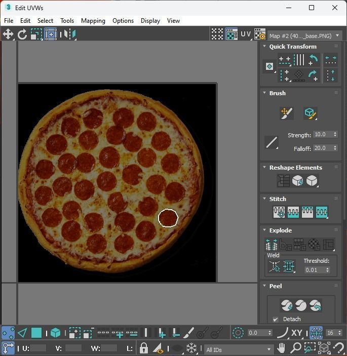This screenshot has height=356, width=347.
Task: Click Stitch Custom icon
Action: [322, 212]
